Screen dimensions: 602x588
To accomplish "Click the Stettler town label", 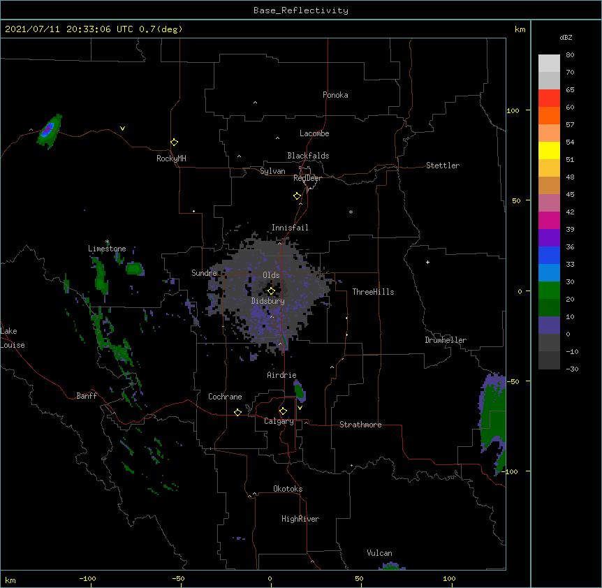I will [443, 166].
